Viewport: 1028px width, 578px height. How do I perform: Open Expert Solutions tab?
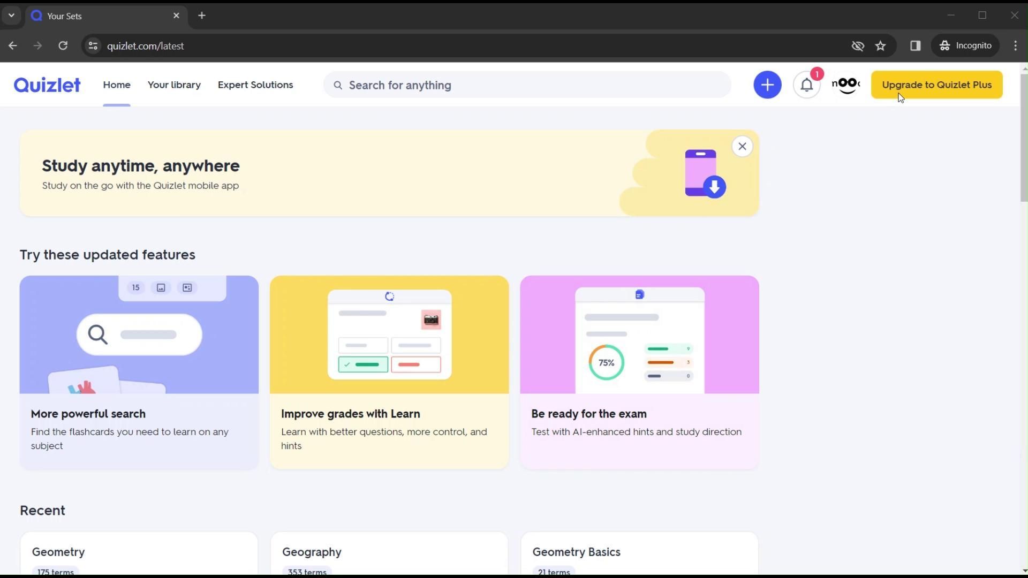(x=255, y=85)
